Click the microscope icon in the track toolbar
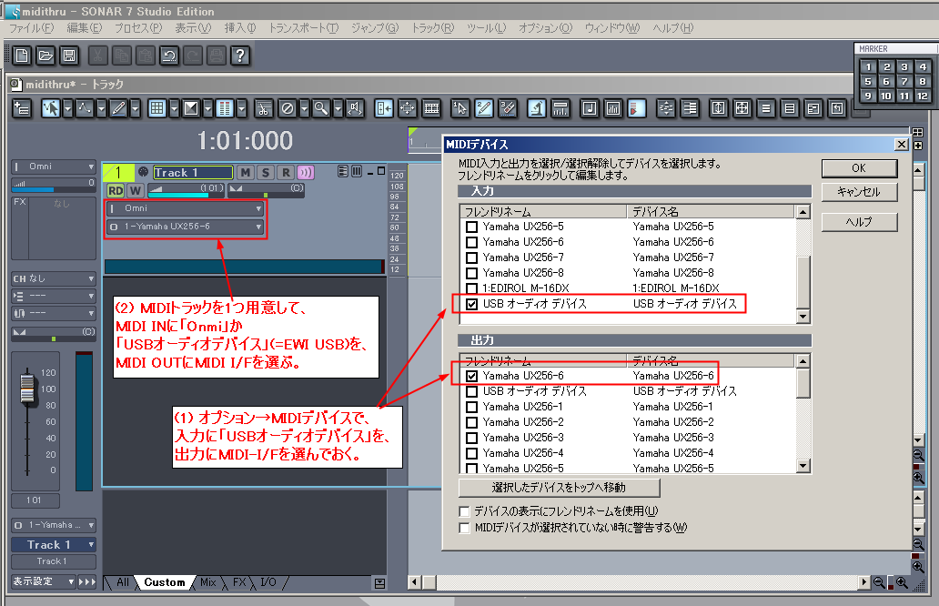 537,108
